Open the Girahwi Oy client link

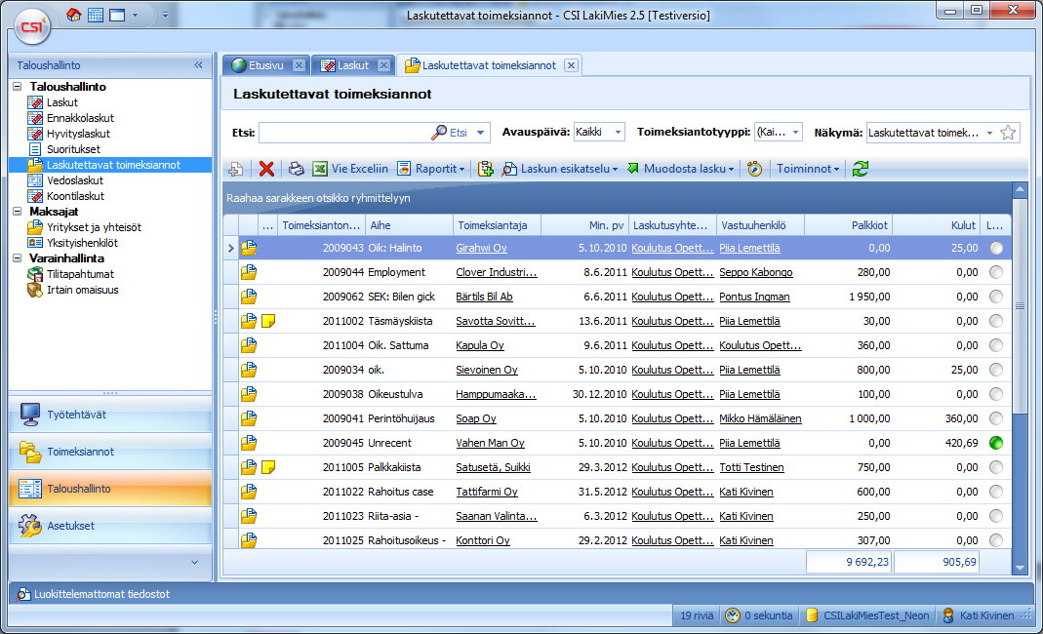pyautogui.click(x=482, y=248)
